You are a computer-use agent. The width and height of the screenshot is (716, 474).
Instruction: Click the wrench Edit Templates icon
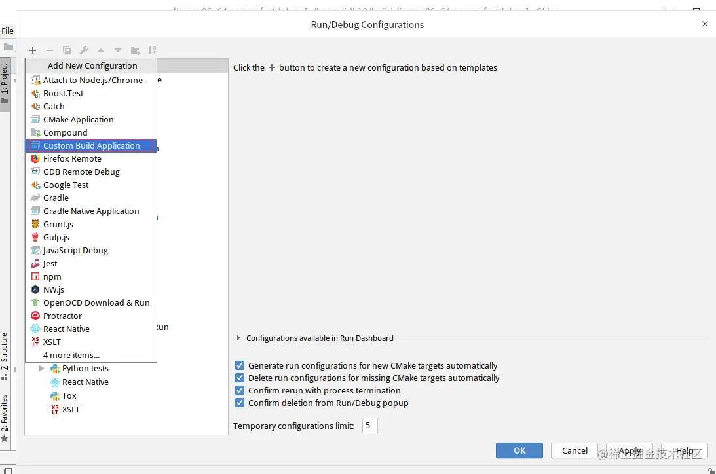[x=84, y=50]
